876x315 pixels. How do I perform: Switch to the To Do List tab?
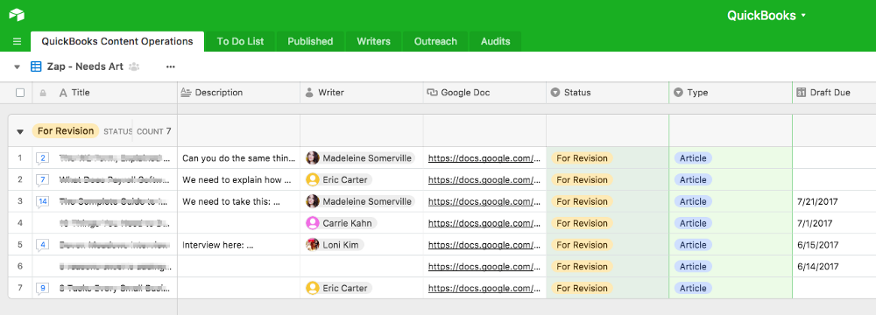tap(240, 41)
